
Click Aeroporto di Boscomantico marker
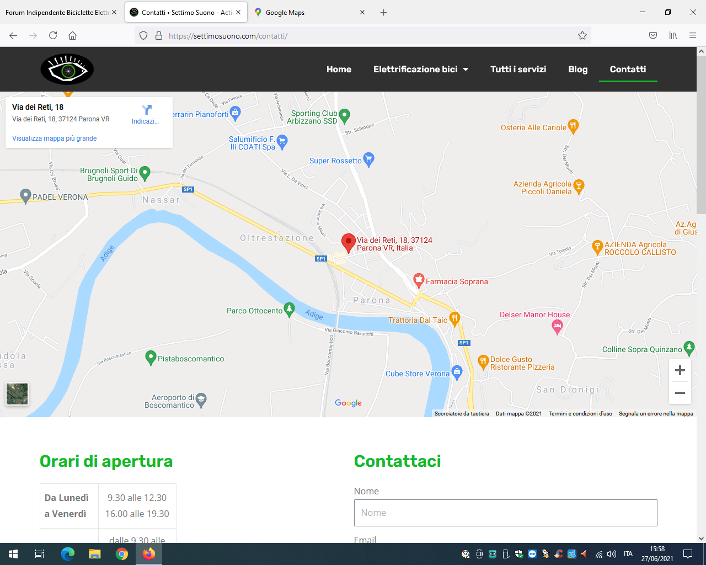[x=201, y=400]
